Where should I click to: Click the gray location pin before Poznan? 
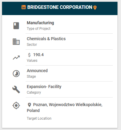pos(29,105)
